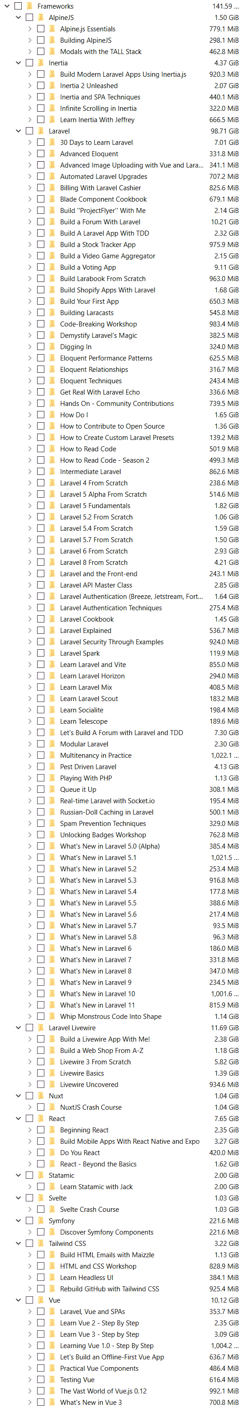Check the AlpineJS folder checkbox
Viewport: 243px width, 1408px height.
pos(29,18)
